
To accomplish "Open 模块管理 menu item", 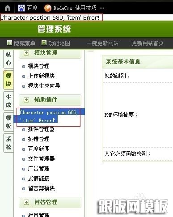I will click(x=38, y=66).
